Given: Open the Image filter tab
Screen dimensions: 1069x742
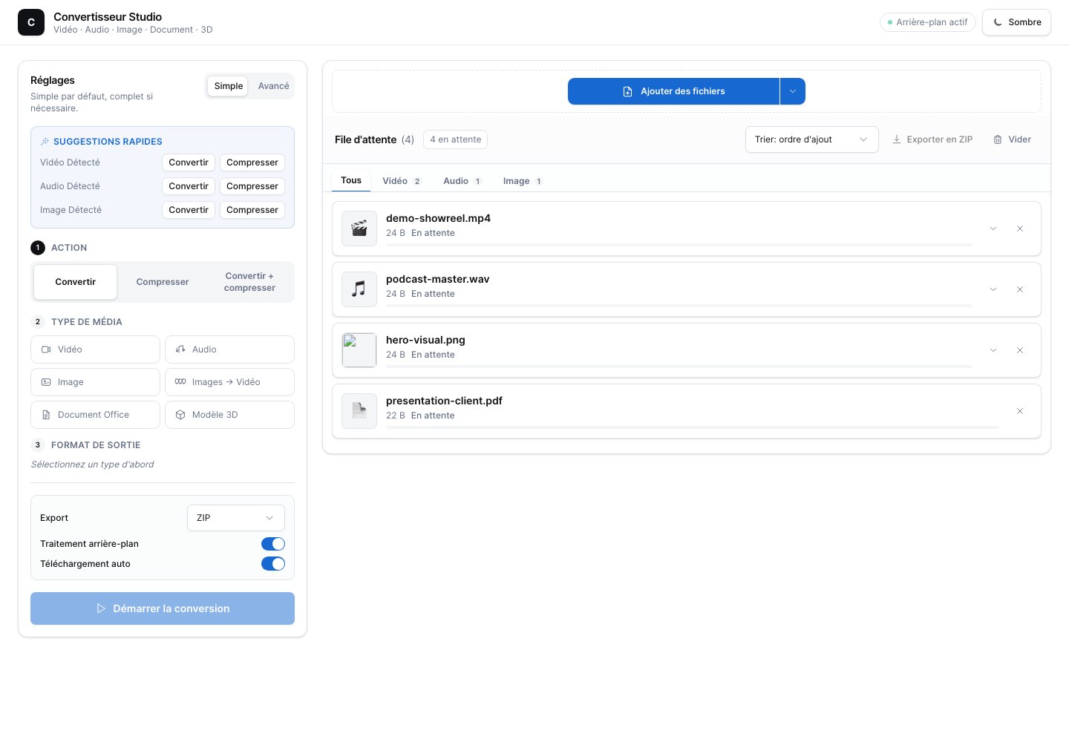Looking at the screenshot, I should point(523,181).
